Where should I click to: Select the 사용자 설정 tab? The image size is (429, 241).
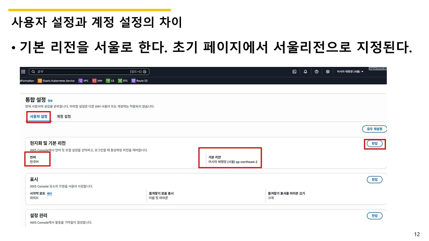point(38,116)
